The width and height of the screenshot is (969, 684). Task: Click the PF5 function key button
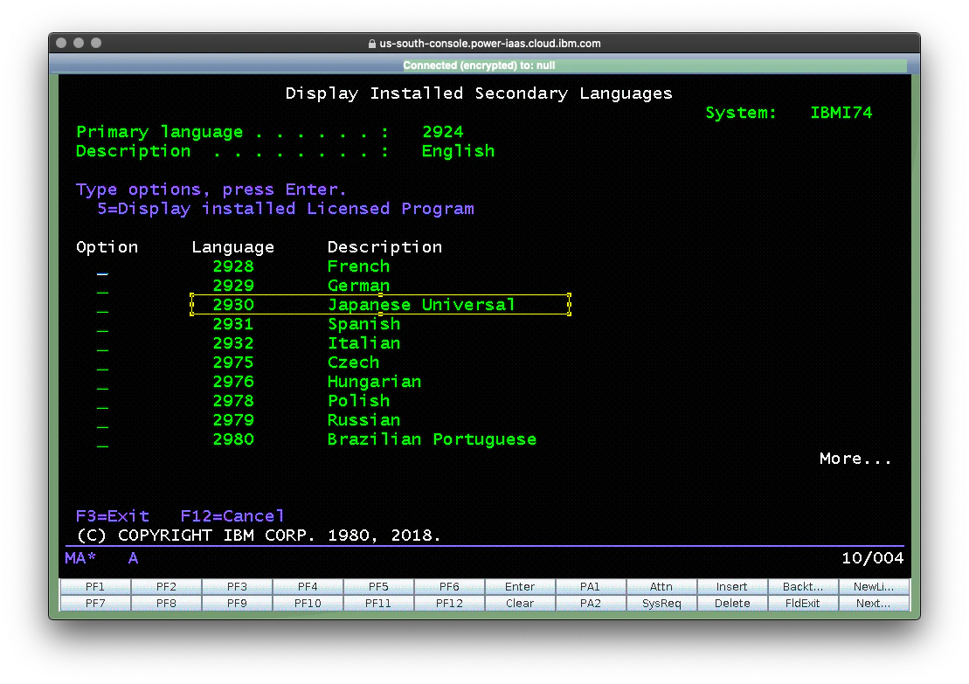tap(378, 586)
